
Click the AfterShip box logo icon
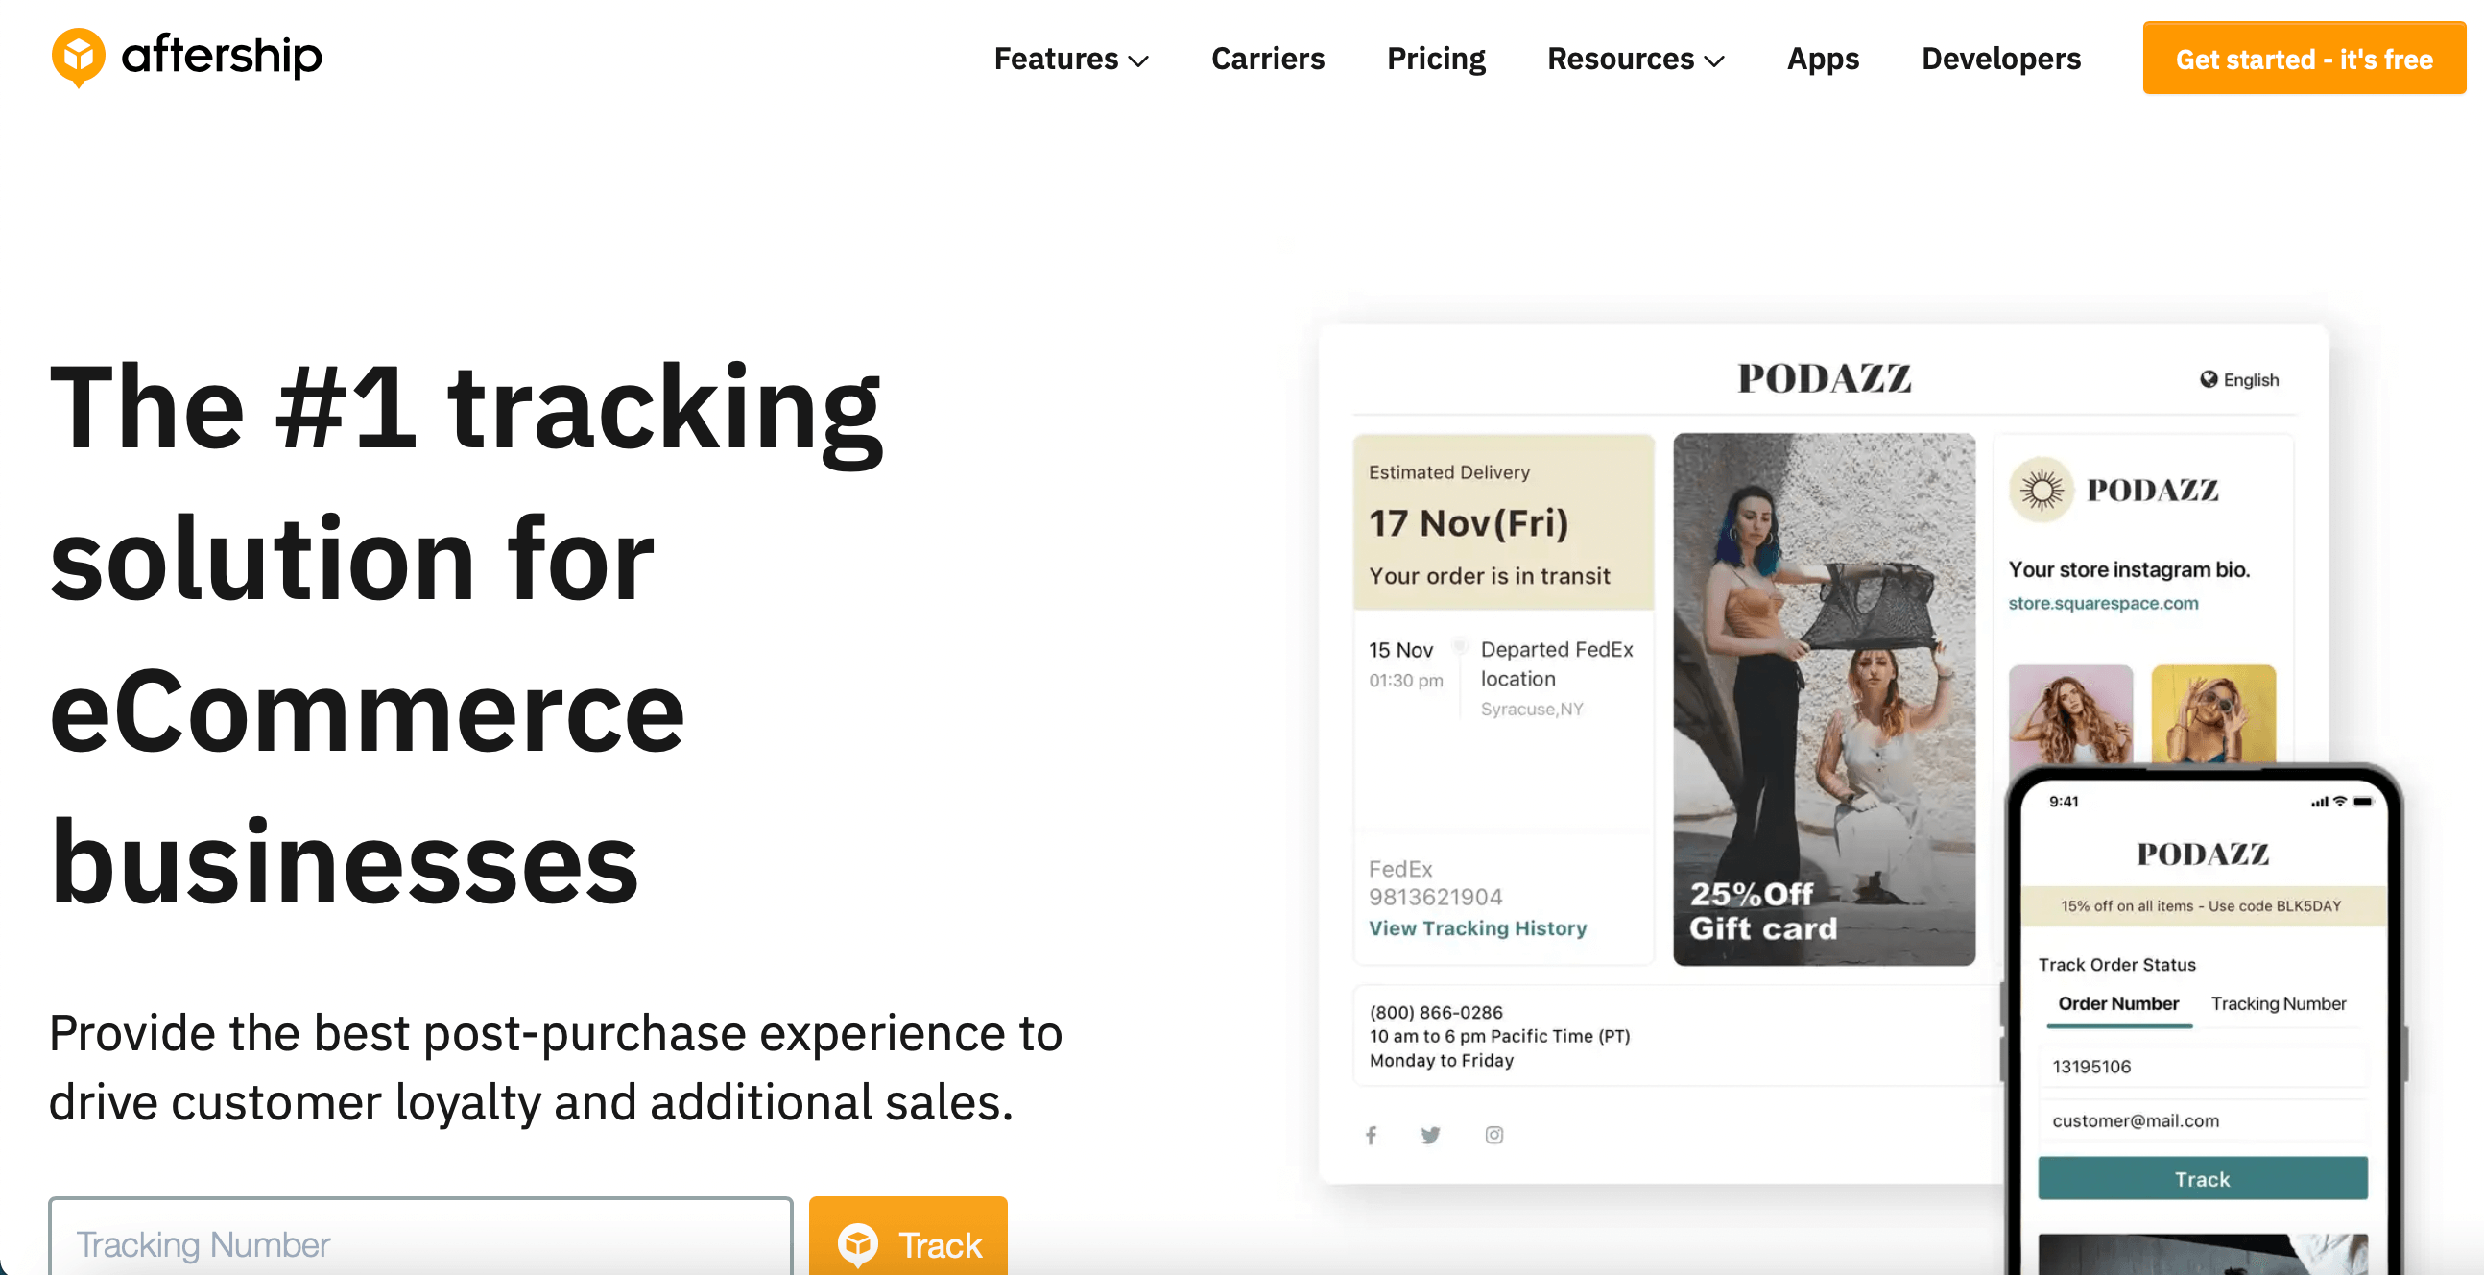click(79, 57)
